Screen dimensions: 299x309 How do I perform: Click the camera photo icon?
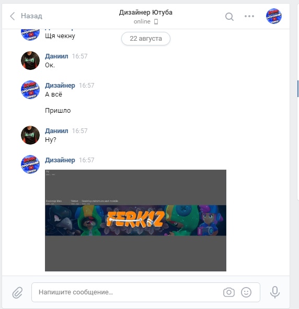(x=229, y=292)
